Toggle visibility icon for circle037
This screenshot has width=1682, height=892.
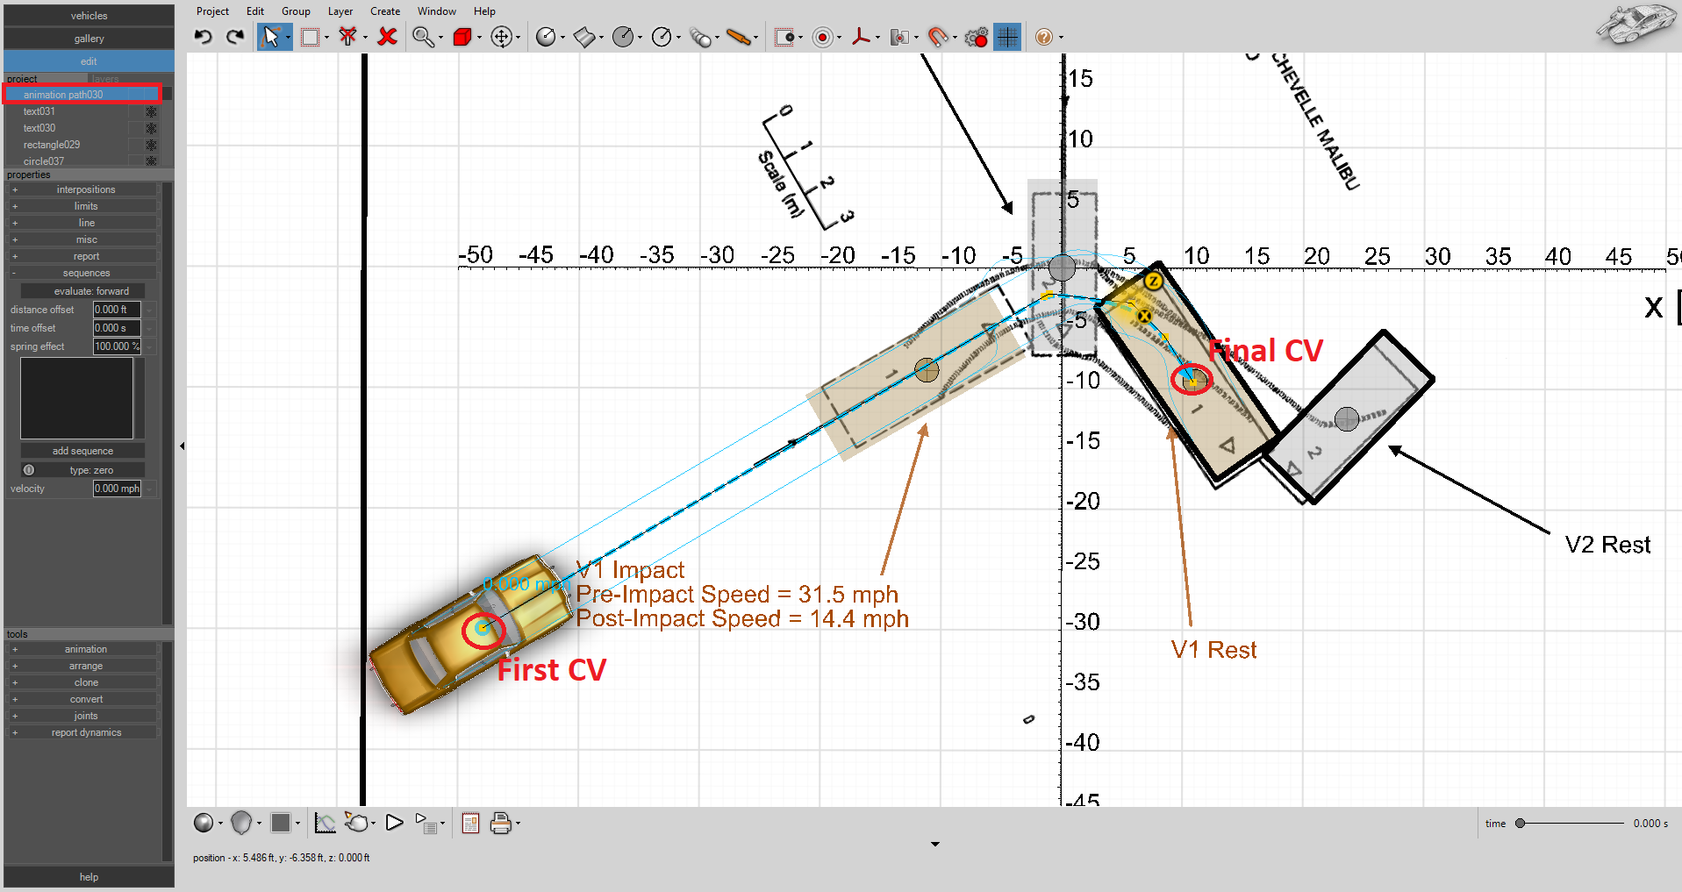point(151,161)
